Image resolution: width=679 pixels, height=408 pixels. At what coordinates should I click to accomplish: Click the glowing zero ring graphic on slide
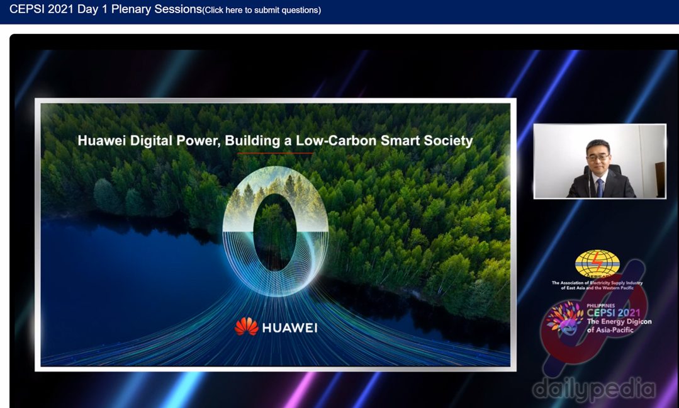tap(276, 232)
